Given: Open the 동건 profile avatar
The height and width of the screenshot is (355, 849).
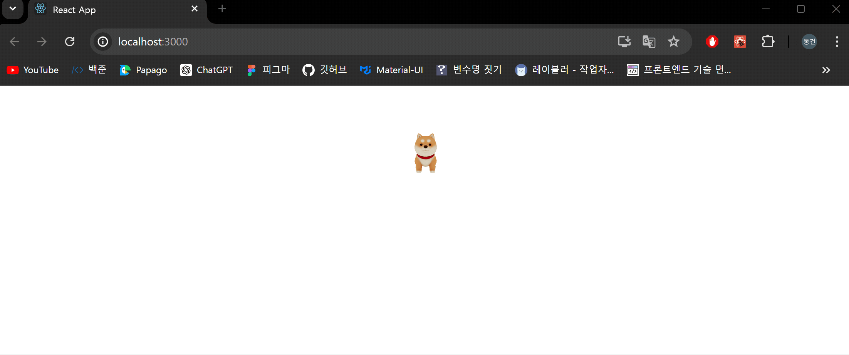Looking at the screenshot, I should click(x=809, y=41).
